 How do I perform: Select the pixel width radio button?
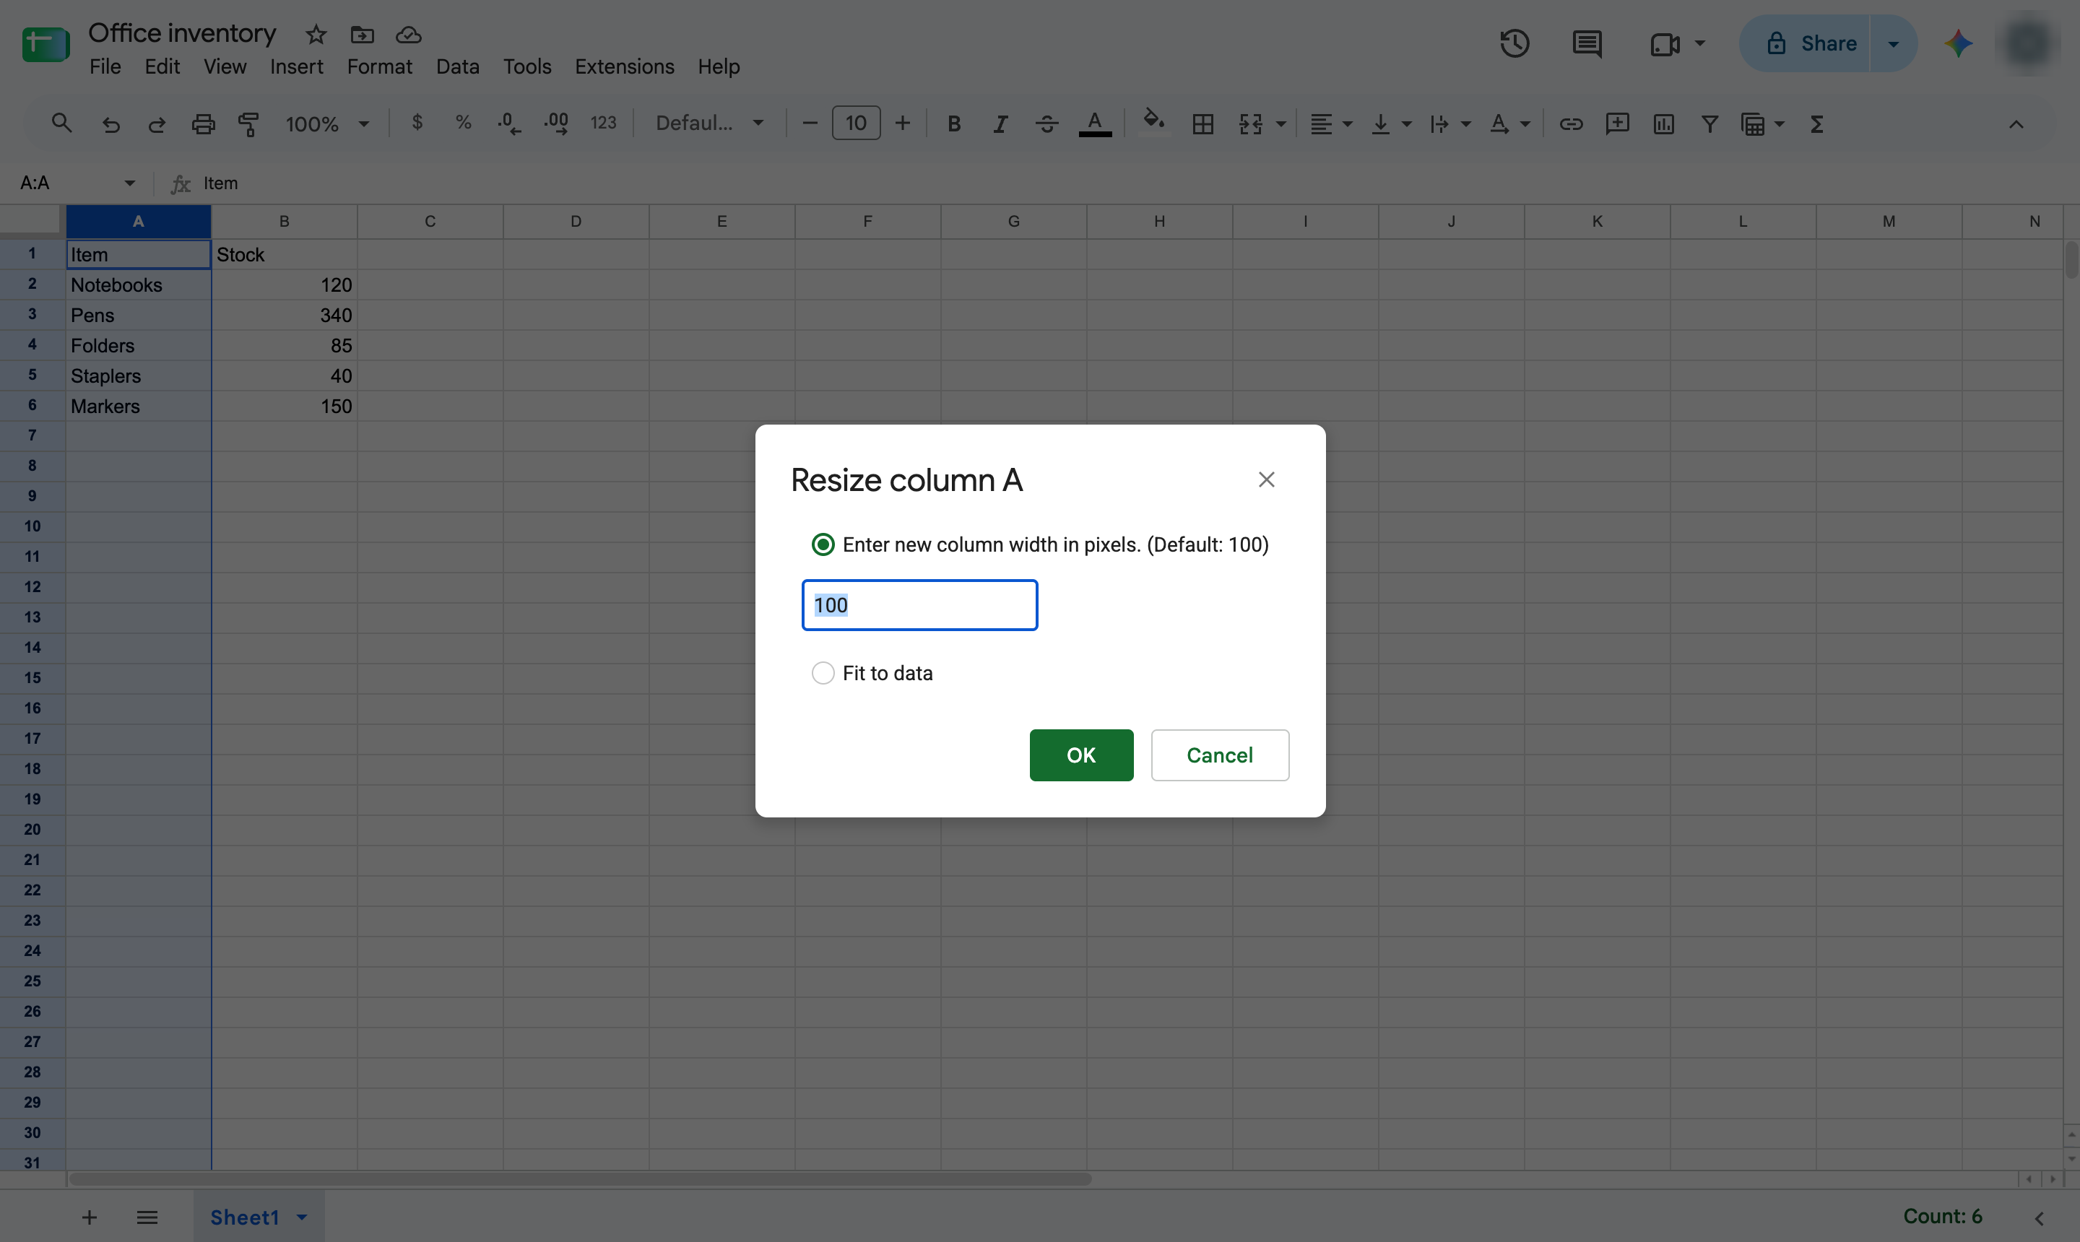pyautogui.click(x=823, y=545)
